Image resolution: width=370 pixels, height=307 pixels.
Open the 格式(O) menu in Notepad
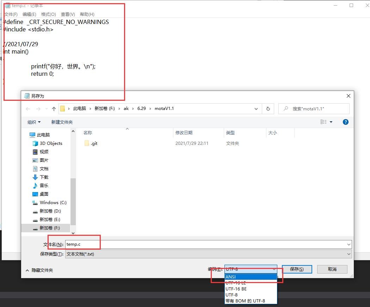(x=48, y=14)
